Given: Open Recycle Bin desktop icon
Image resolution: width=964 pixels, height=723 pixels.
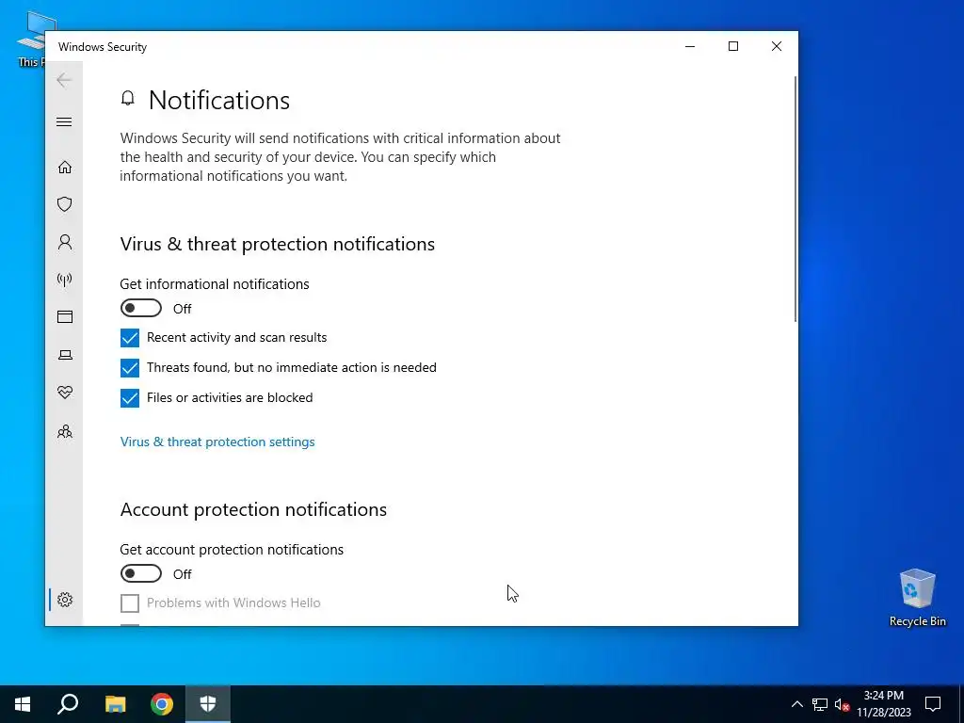Looking at the screenshot, I should [x=917, y=598].
